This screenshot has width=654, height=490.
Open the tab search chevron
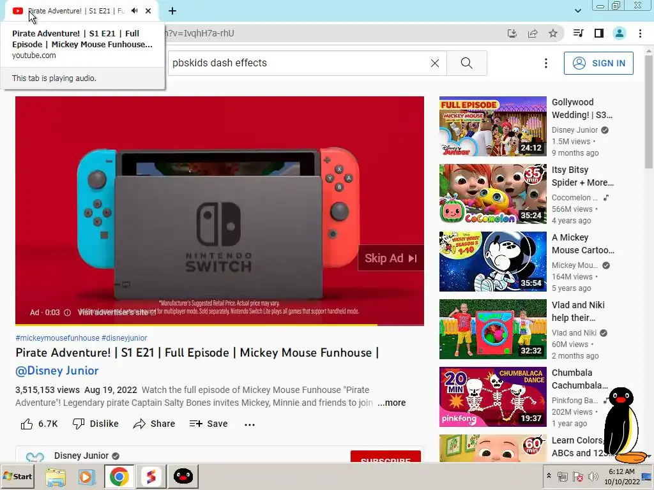pos(577,11)
